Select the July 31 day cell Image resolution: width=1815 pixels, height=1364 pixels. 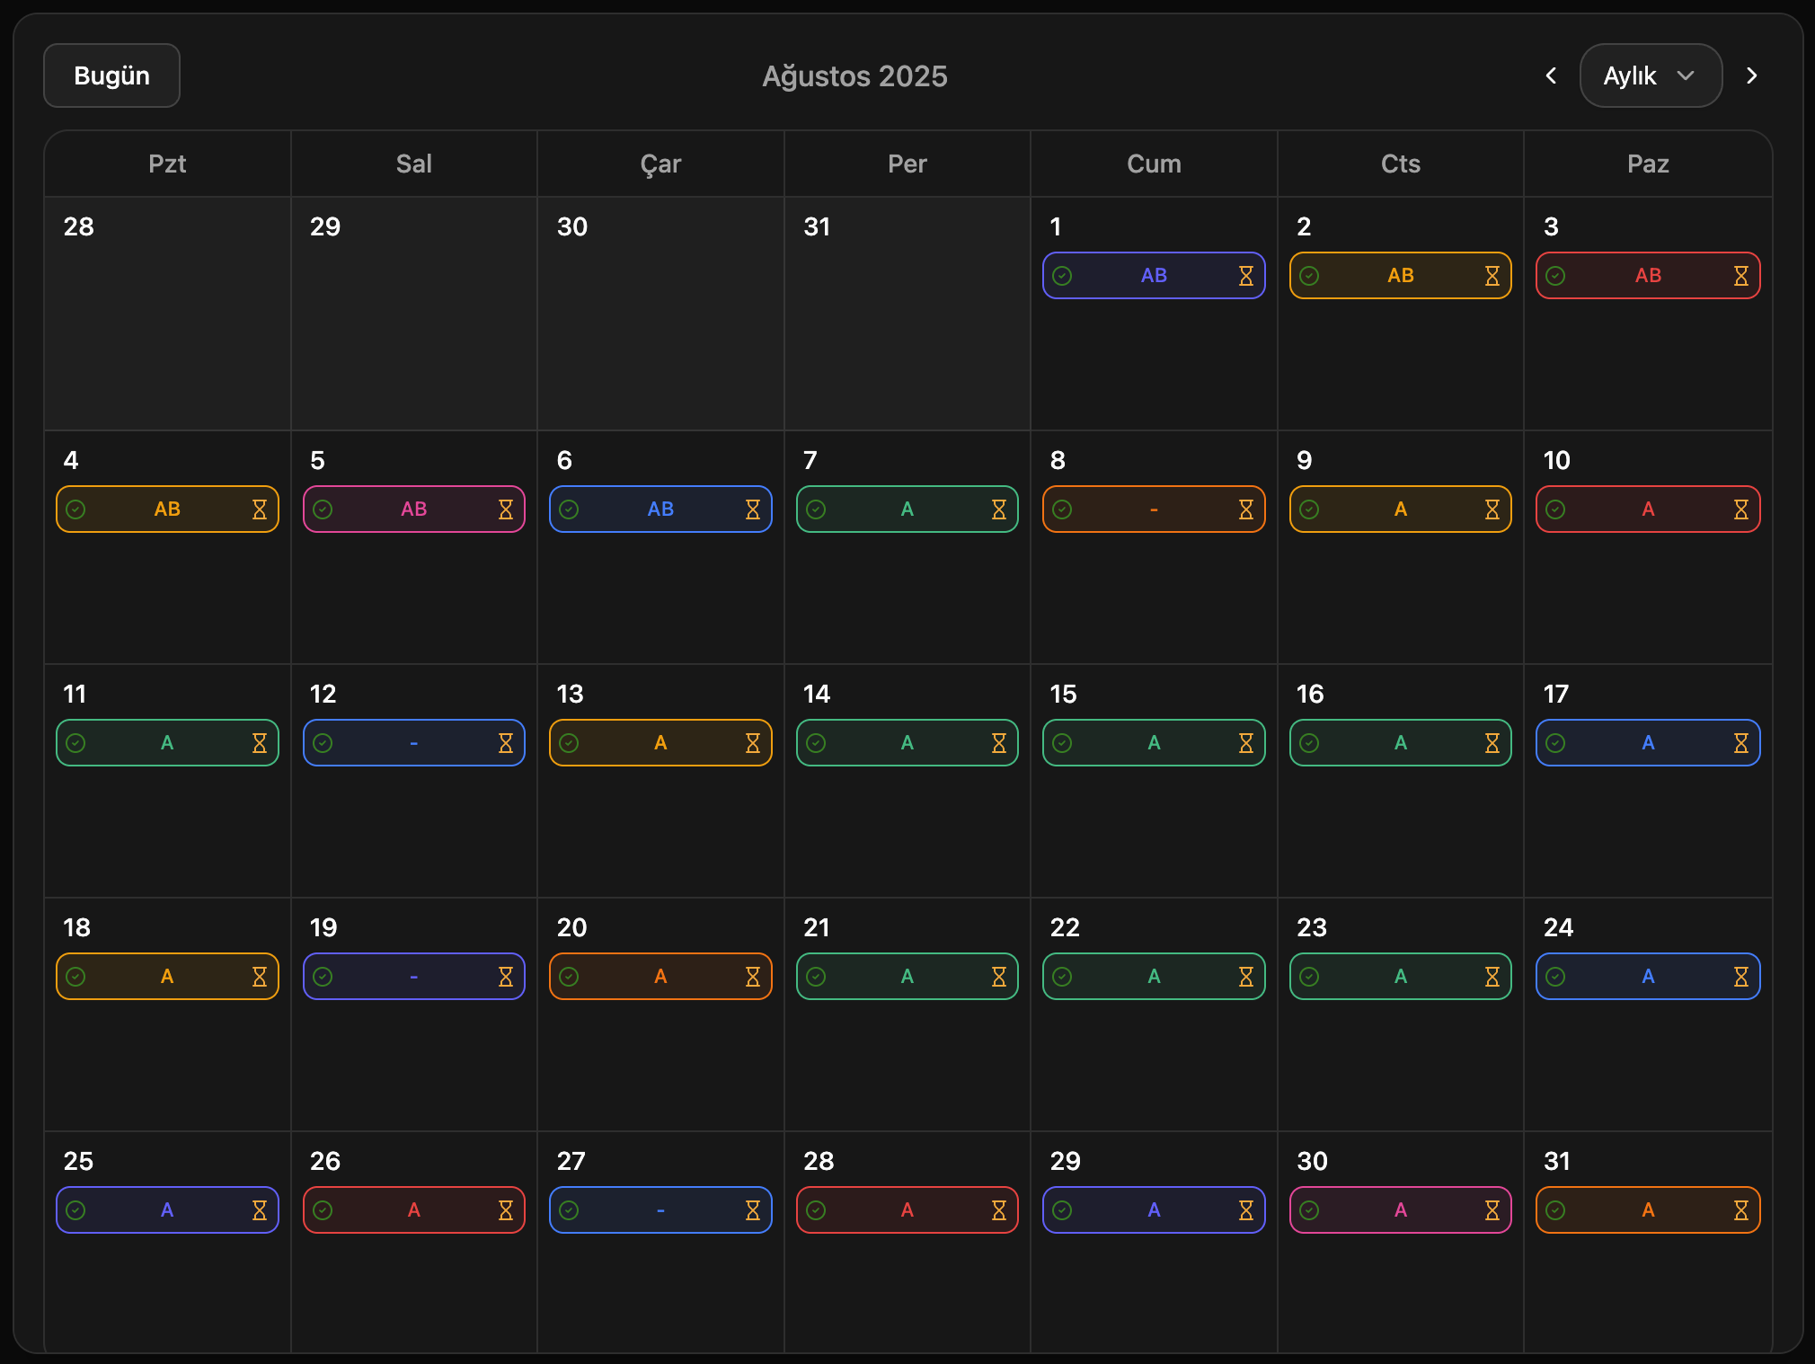(907, 314)
